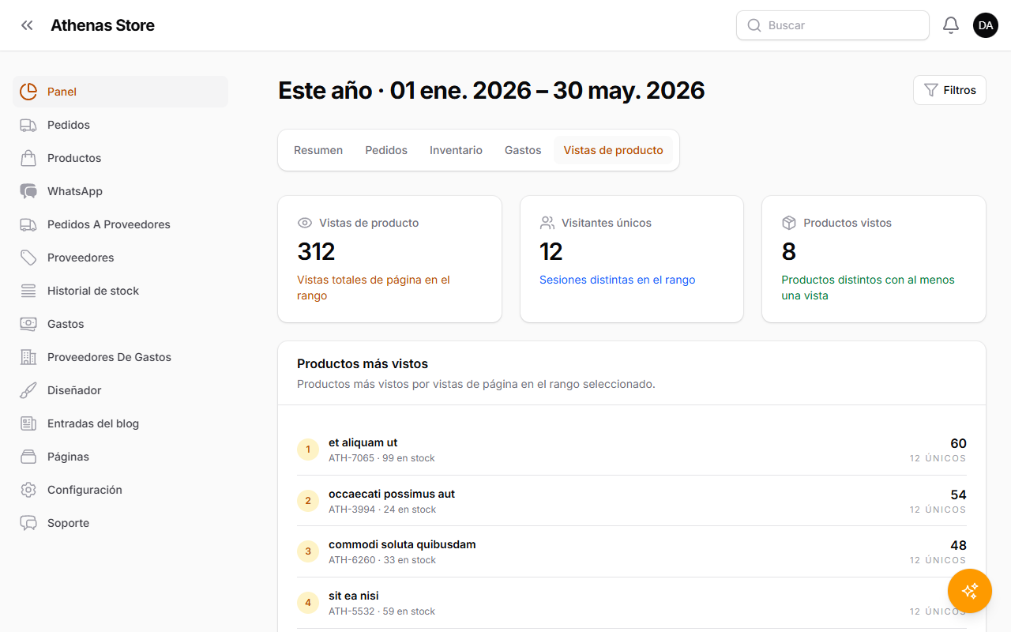Switch to the Resumen tab
This screenshot has width=1011, height=632.
[x=318, y=150]
